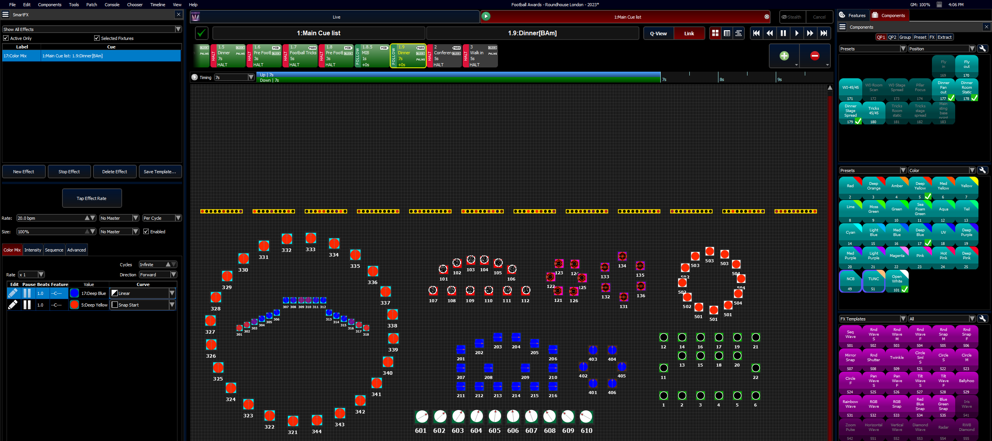Open the SmartFX panel hamburger menu
This screenshot has height=441, width=992.
click(x=5, y=15)
